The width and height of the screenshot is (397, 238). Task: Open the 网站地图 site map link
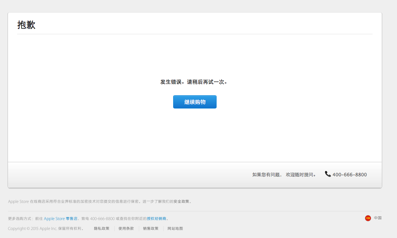pyautogui.click(x=175, y=228)
